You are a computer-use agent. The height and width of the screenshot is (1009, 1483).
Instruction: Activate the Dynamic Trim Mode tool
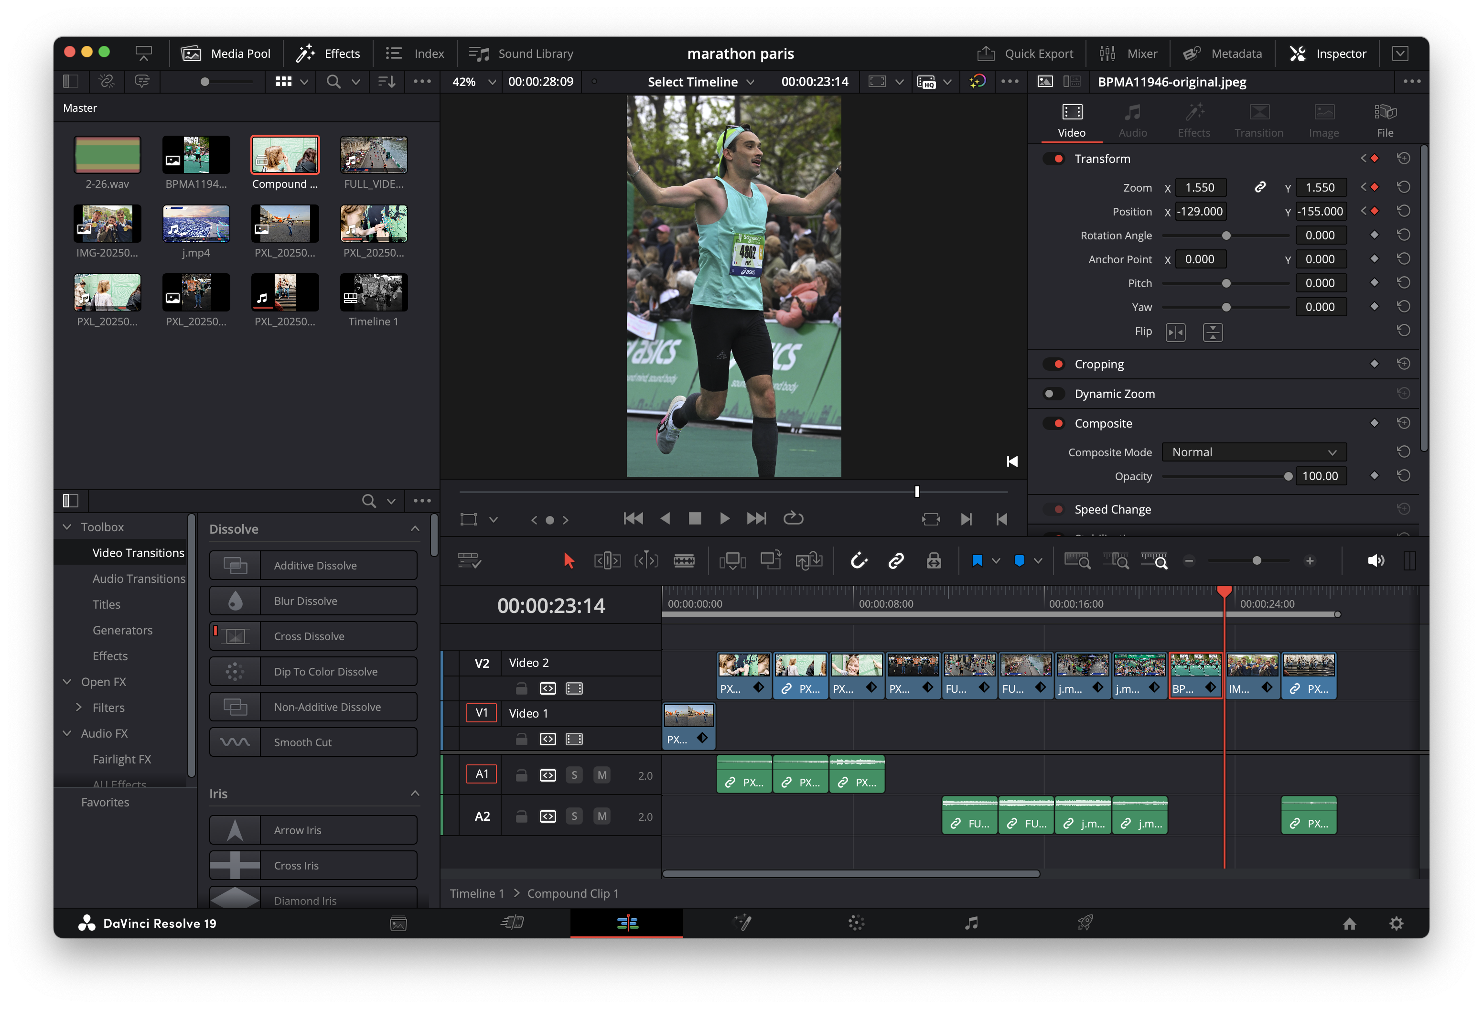pyautogui.click(x=646, y=561)
